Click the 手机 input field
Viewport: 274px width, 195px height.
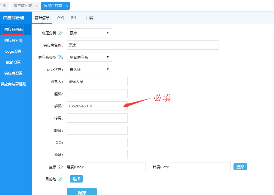point(97,106)
